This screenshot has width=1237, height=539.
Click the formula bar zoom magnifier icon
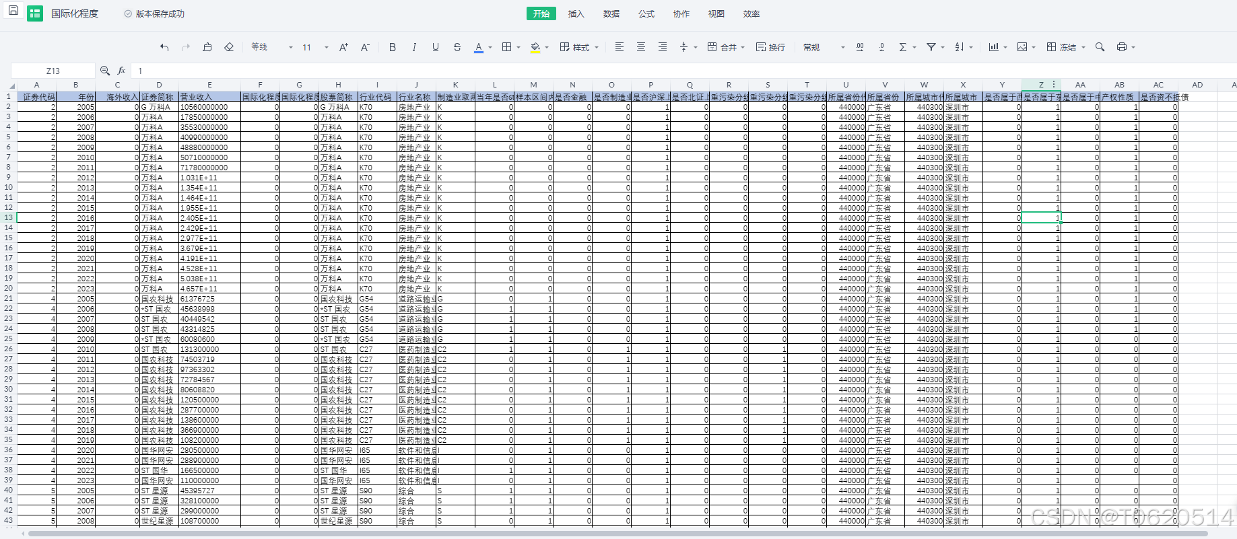(105, 70)
